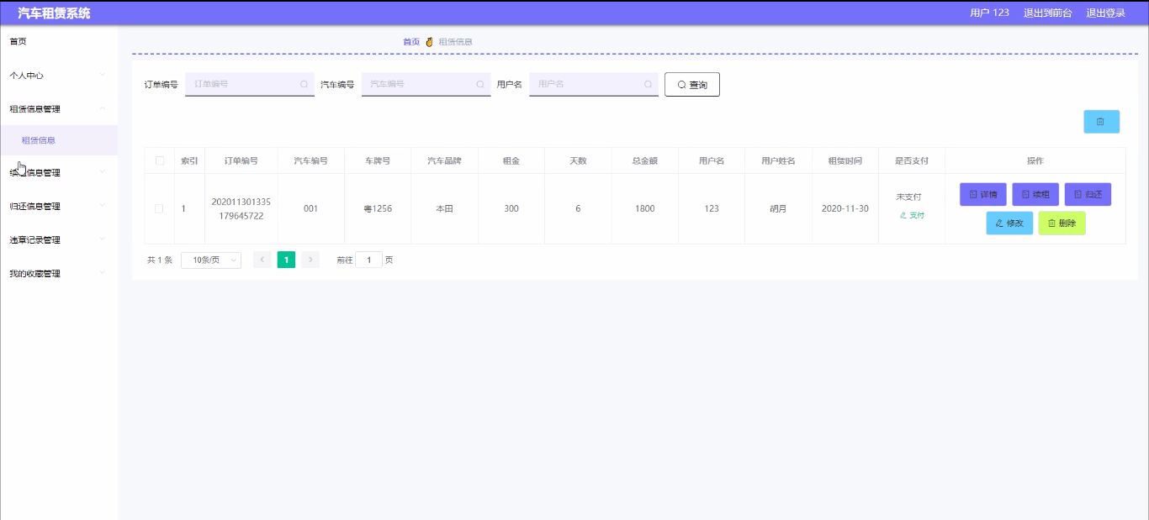Click 退出登录 in the top bar
This screenshot has height=520, width=1149.
tap(1105, 13)
